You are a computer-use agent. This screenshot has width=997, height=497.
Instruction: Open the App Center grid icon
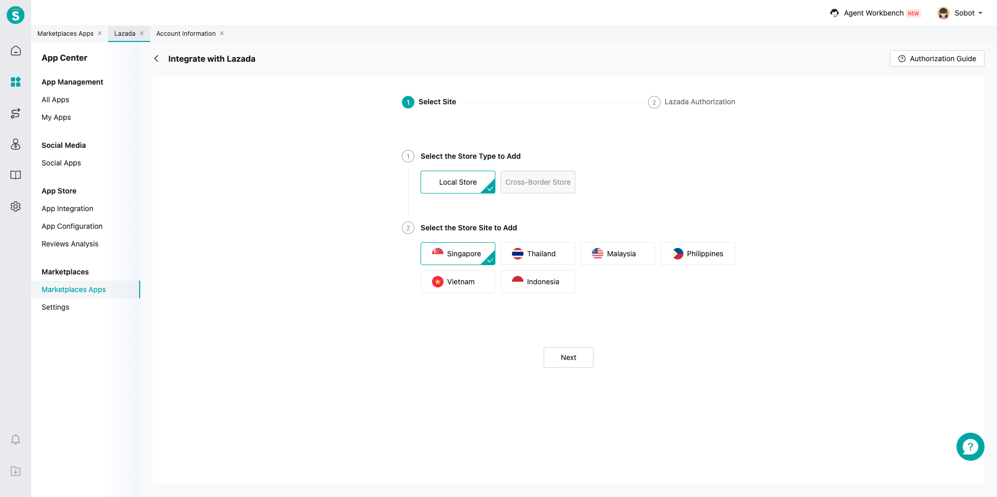pos(16,82)
